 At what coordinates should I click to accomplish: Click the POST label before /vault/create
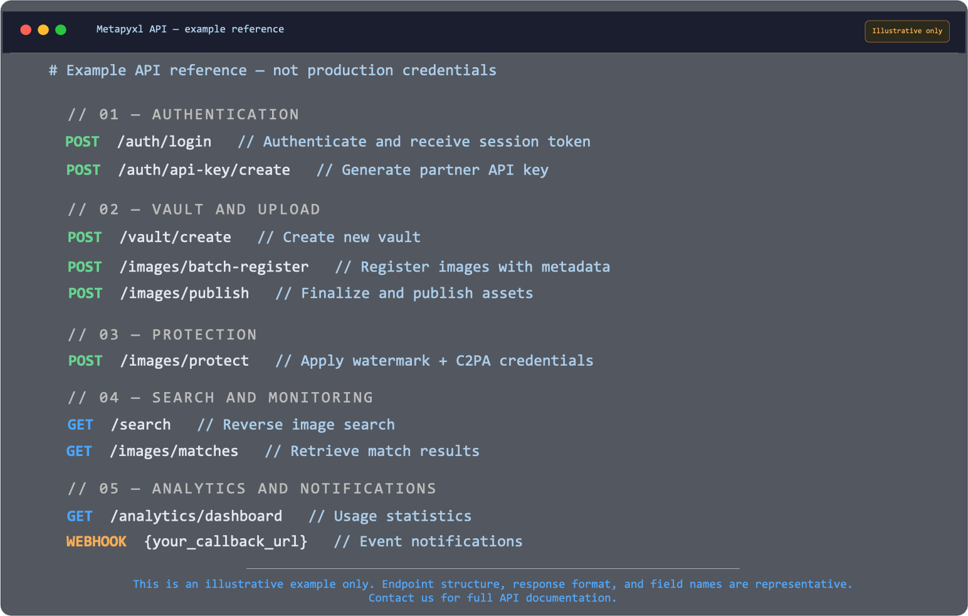(x=85, y=237)
